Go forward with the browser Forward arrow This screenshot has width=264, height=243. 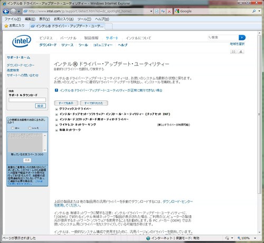pyautogui.click(x=13, y=12)
